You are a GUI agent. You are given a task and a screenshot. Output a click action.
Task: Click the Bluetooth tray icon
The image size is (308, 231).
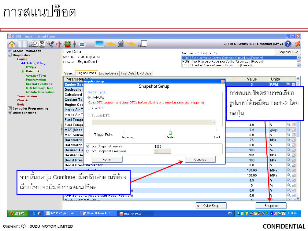[x=272, y=213]
